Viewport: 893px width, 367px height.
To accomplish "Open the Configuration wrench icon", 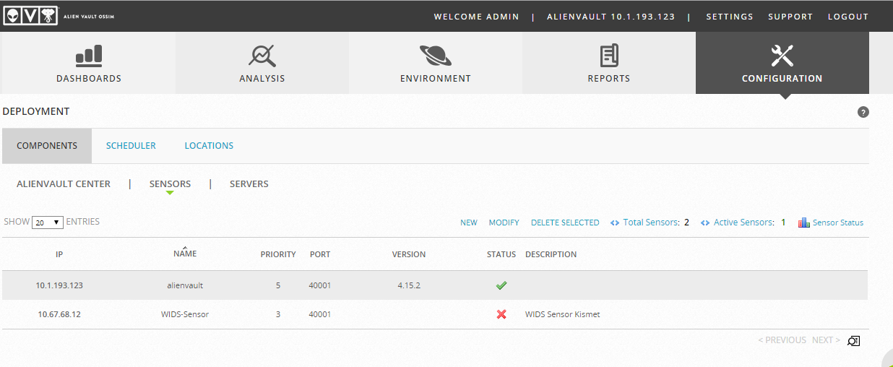I will point(782,56).
